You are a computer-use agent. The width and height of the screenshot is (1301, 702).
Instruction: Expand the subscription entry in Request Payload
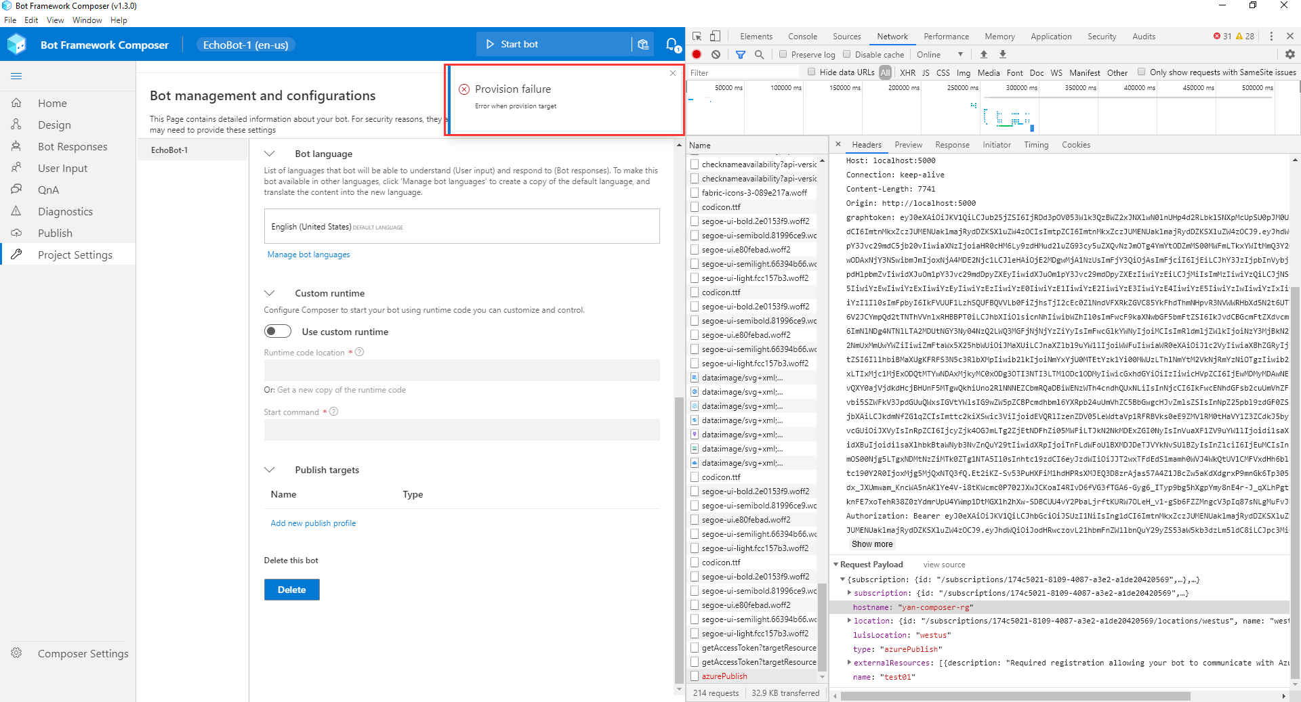(x=849, y=593)
